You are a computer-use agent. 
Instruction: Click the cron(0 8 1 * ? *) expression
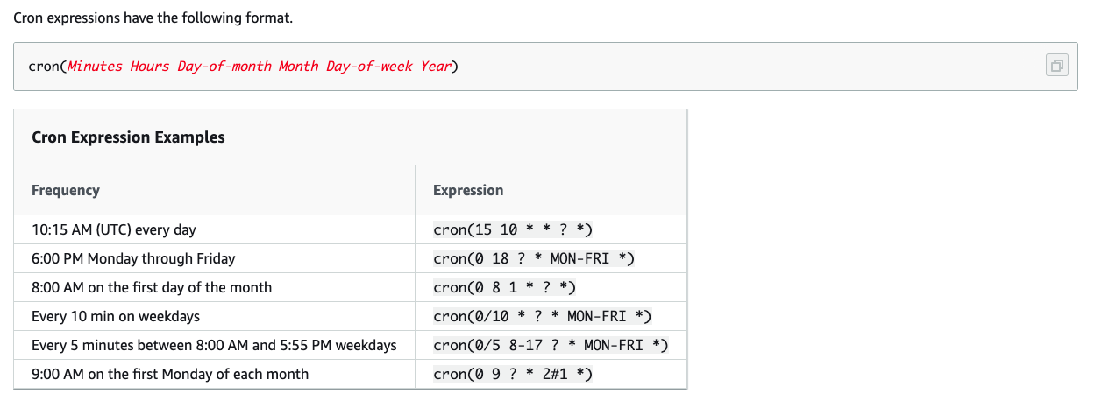click(x=504, y=287)
